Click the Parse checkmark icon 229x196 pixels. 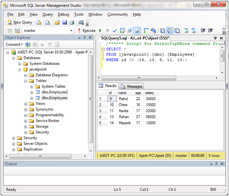coord(115,31)
